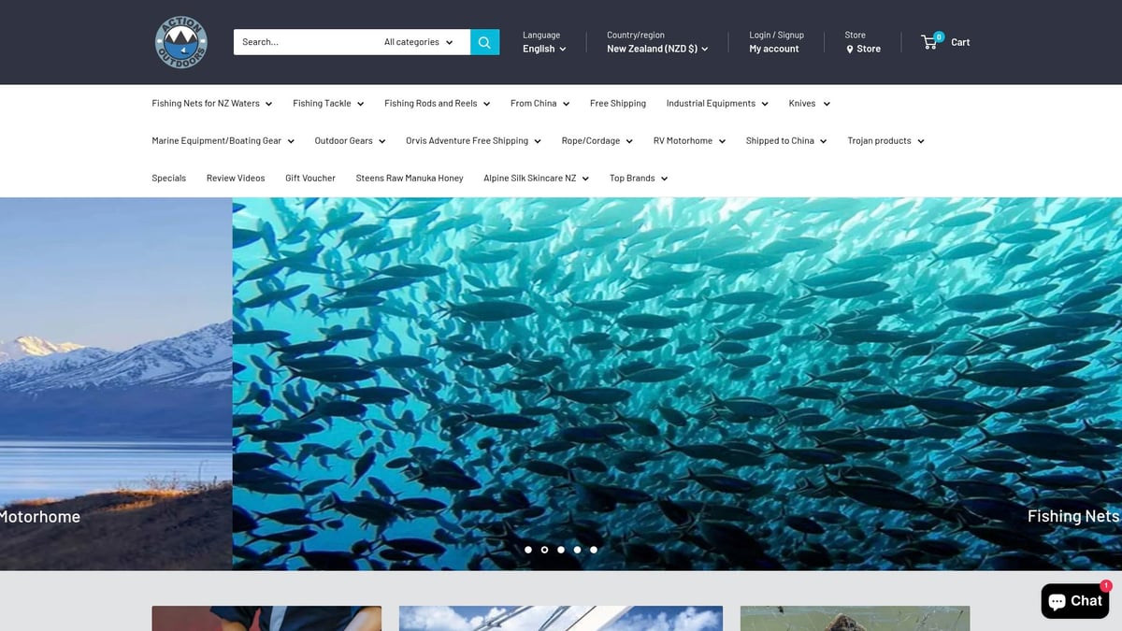This screenshot has height=631, width=1122.
Task: Click the Action Outdoors logo
Action: pos(180,42)
